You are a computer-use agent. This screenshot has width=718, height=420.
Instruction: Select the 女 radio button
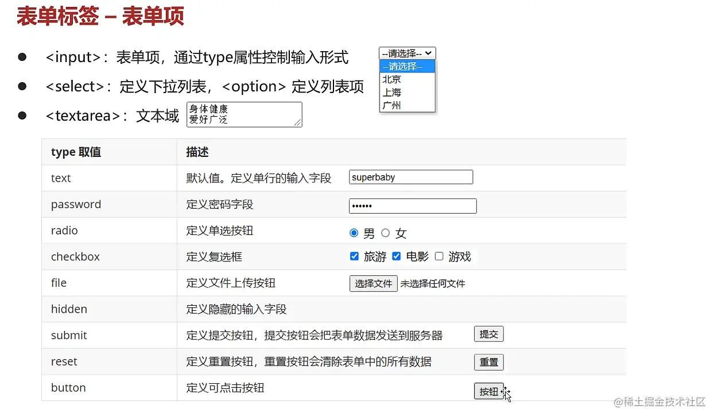[x=386, y=233]
